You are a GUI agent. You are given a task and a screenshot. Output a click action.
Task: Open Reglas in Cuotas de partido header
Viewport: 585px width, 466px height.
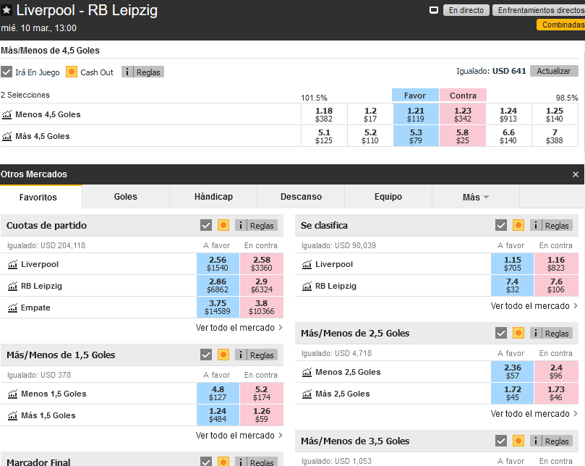click(256, 226)
